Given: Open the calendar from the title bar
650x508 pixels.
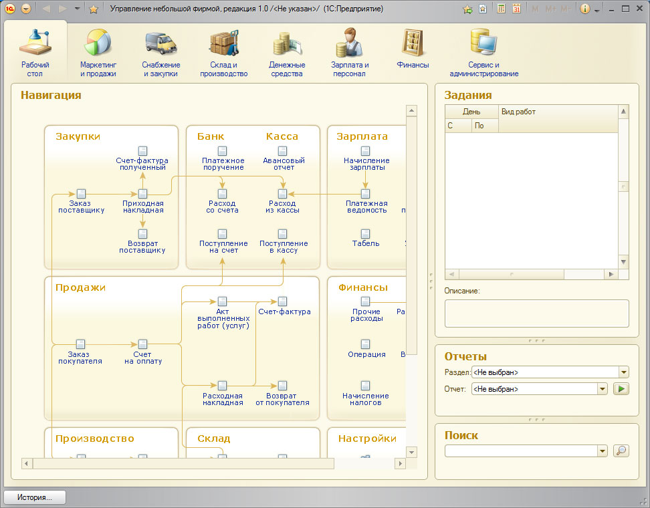Looking at the screenshot, I should (516, 9).
